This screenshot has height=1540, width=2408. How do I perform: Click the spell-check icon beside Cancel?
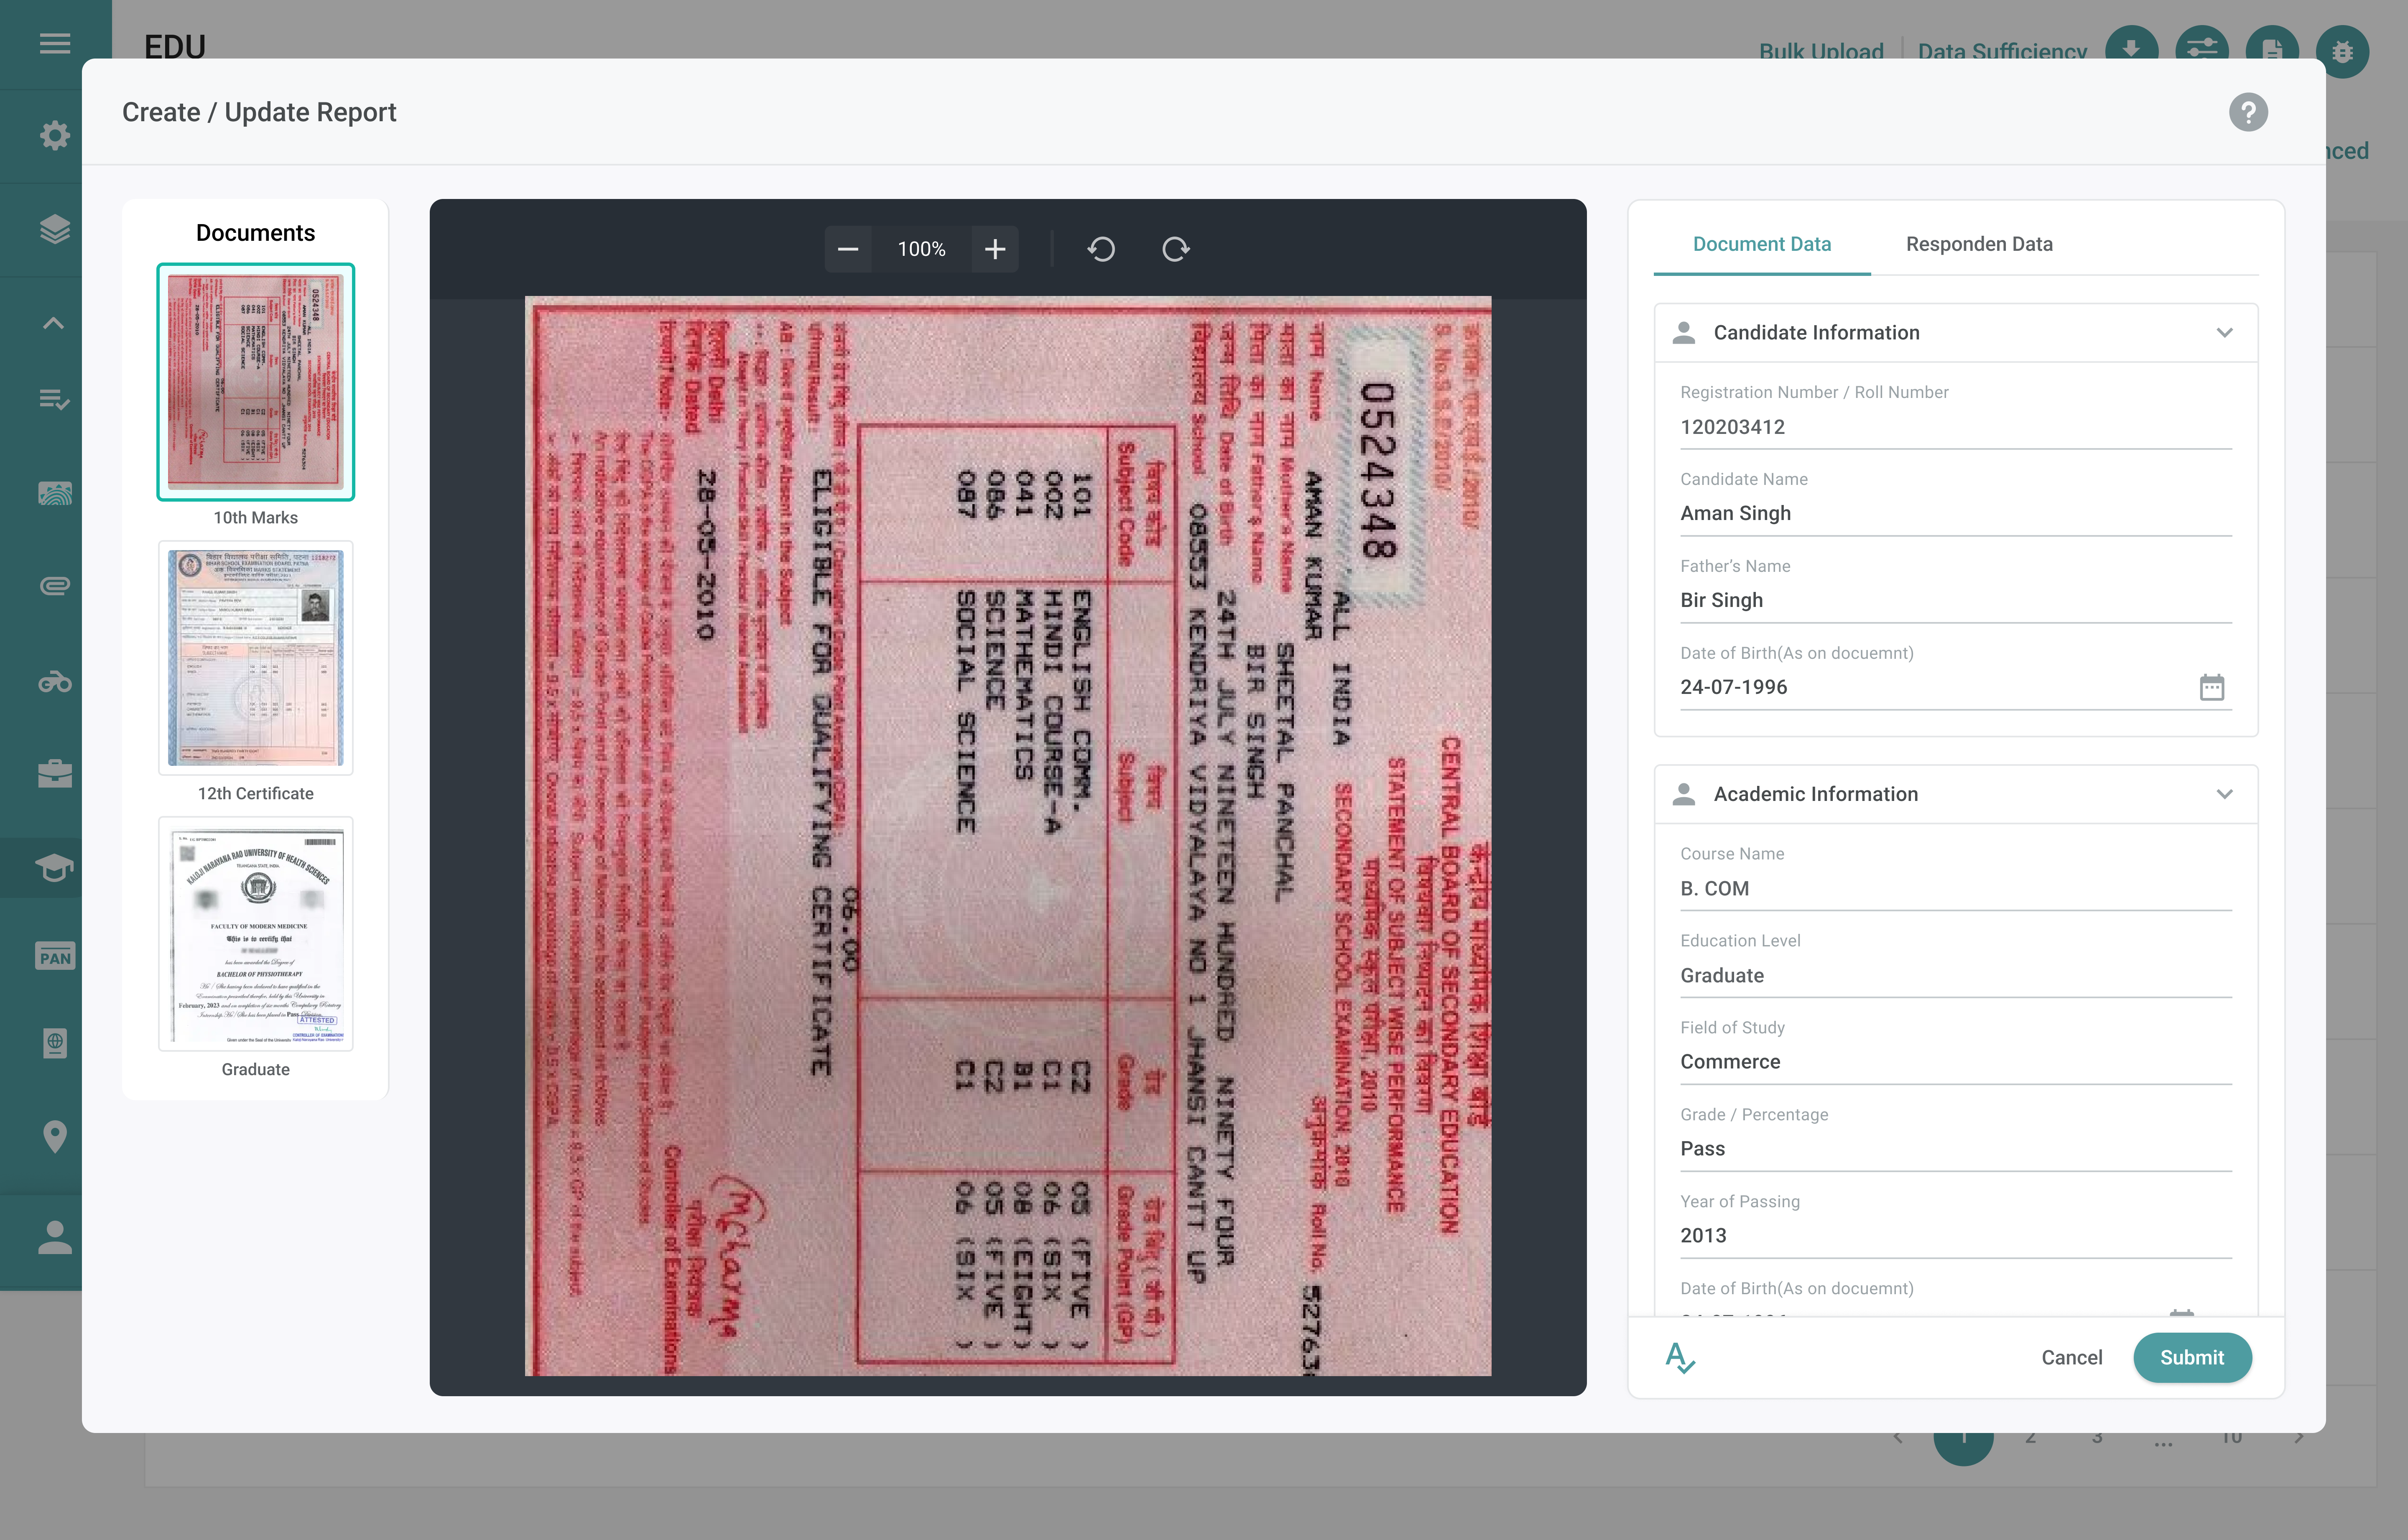1680,1357
